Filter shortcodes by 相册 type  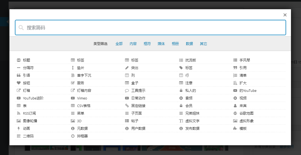point(175,44)
